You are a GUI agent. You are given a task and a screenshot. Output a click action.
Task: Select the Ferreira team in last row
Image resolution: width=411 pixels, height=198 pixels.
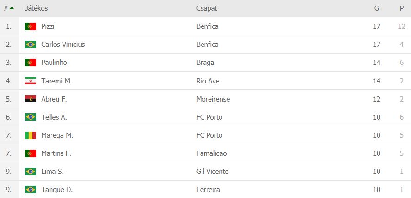click(x=208, y=190)
